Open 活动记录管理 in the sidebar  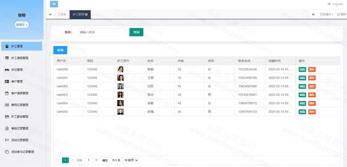(22, 140)
